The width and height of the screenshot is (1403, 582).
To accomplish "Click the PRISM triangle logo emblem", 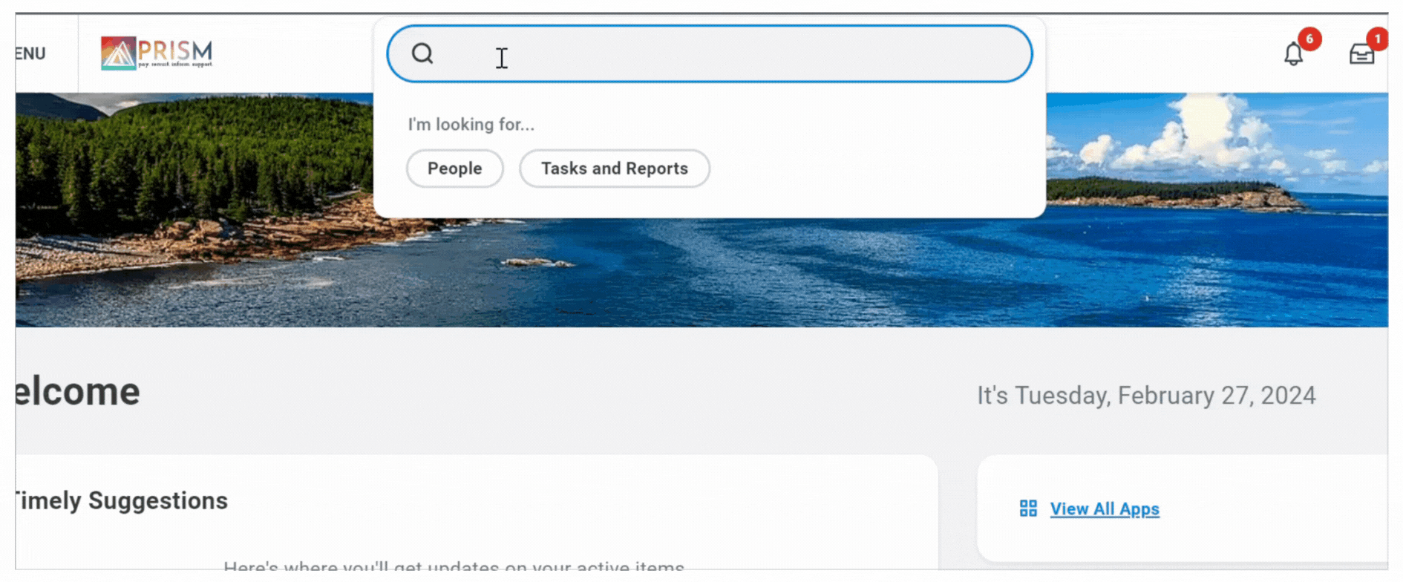I will [x=118, y=53].
